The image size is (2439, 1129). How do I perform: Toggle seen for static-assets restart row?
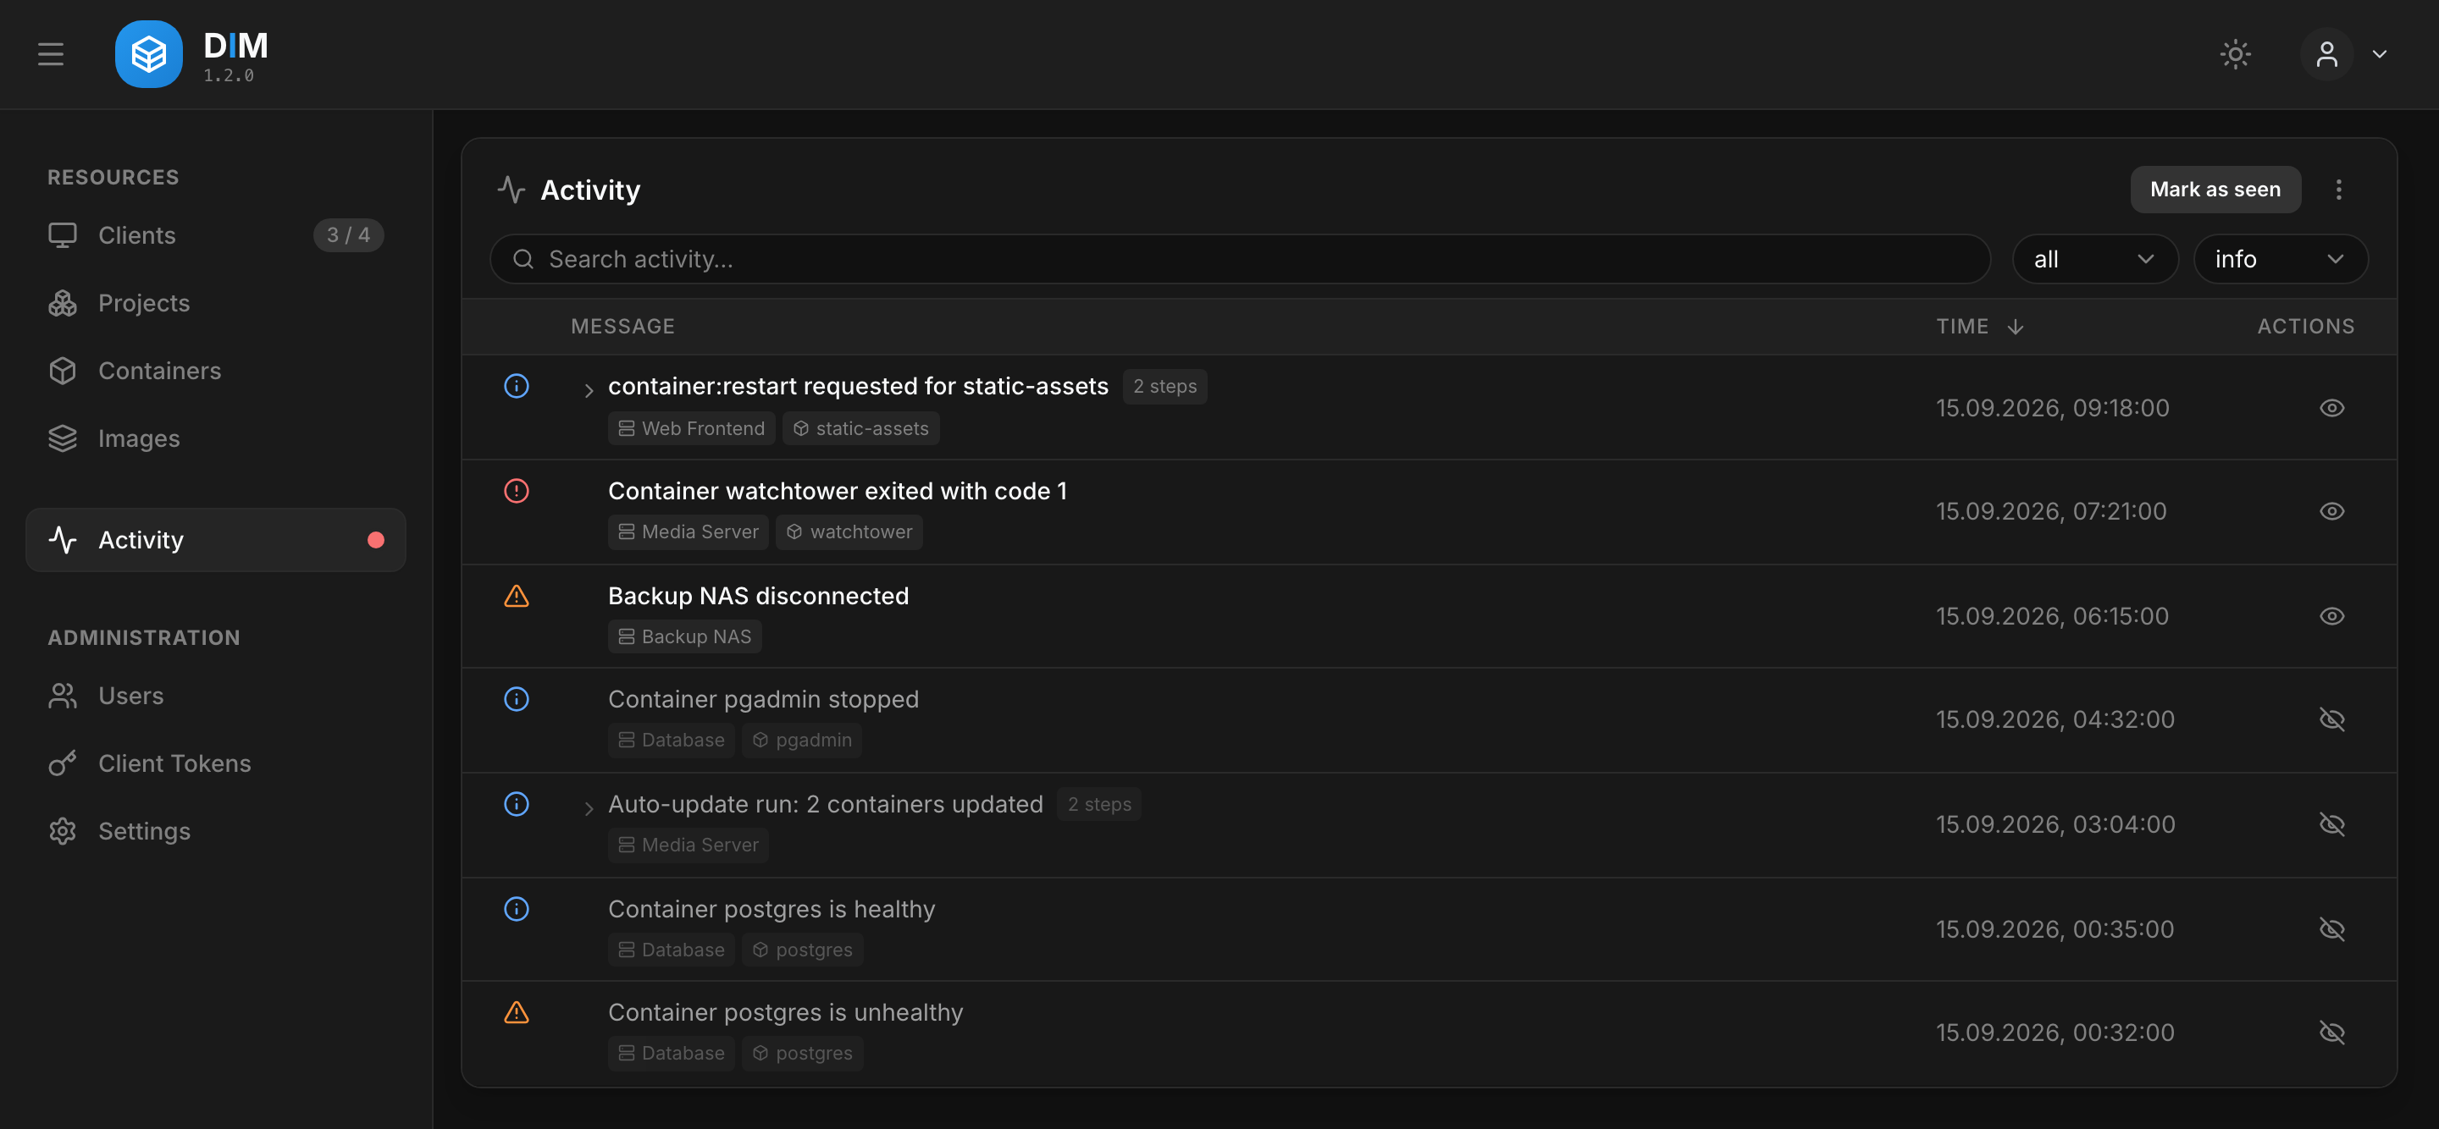click(x=2331, y=408)
